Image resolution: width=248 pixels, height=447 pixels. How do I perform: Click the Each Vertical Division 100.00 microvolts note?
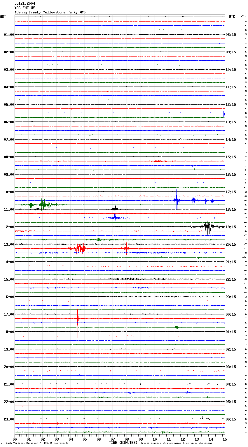(37, 443)
